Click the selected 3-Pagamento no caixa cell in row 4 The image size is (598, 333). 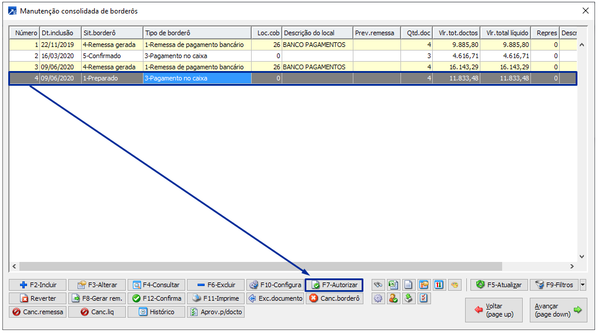coord(197,78)
